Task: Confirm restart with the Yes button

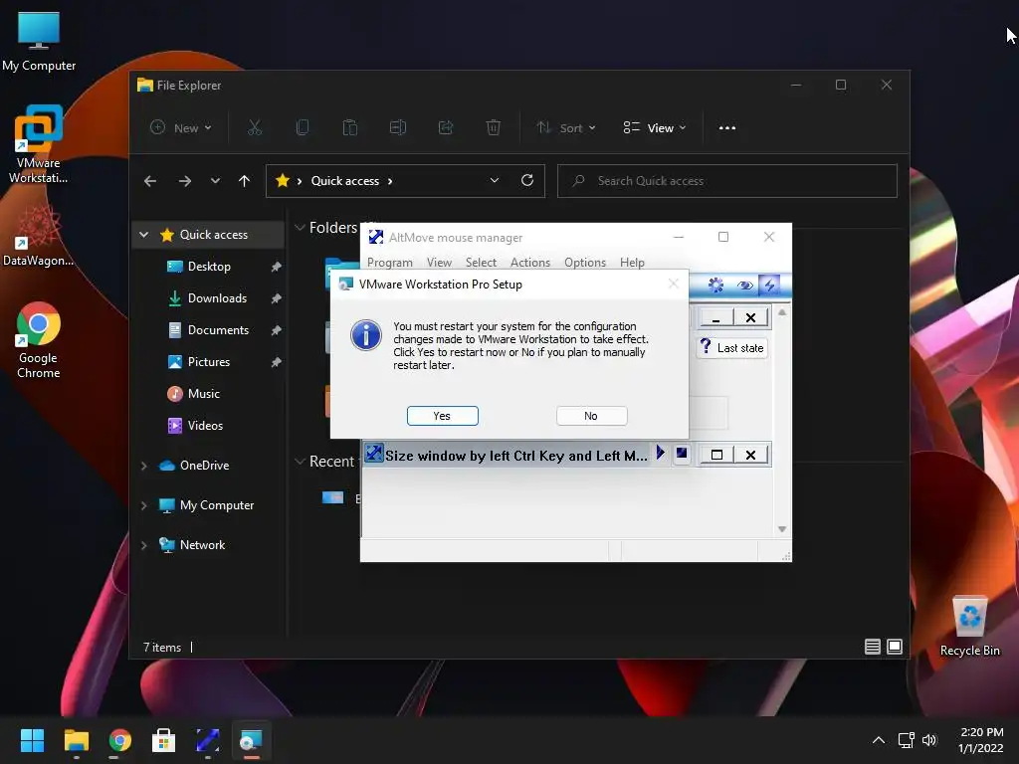Action: pyautogui.click(x=442, y=416)
